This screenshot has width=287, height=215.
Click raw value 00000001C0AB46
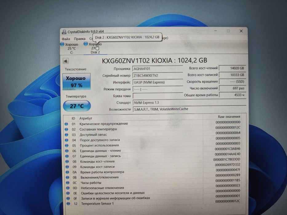pyautogui.click(x=228, y=149)
